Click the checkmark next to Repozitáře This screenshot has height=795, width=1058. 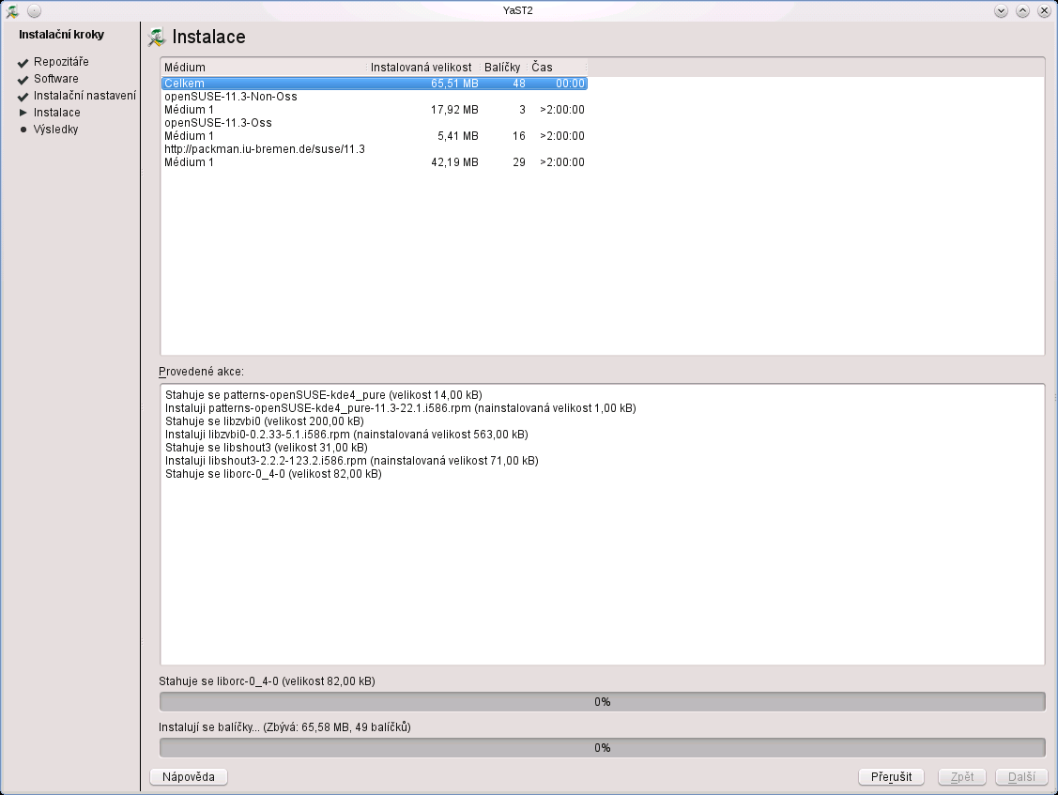click(23, 63)
